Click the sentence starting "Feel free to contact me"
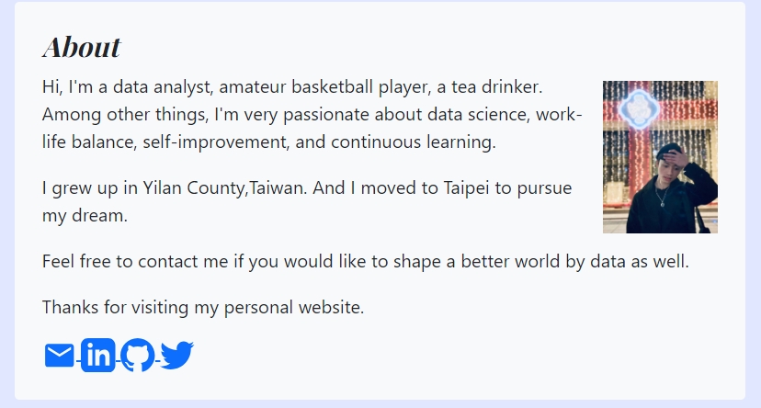The height and width of the screenshot is (408, 761). point(365,262)
